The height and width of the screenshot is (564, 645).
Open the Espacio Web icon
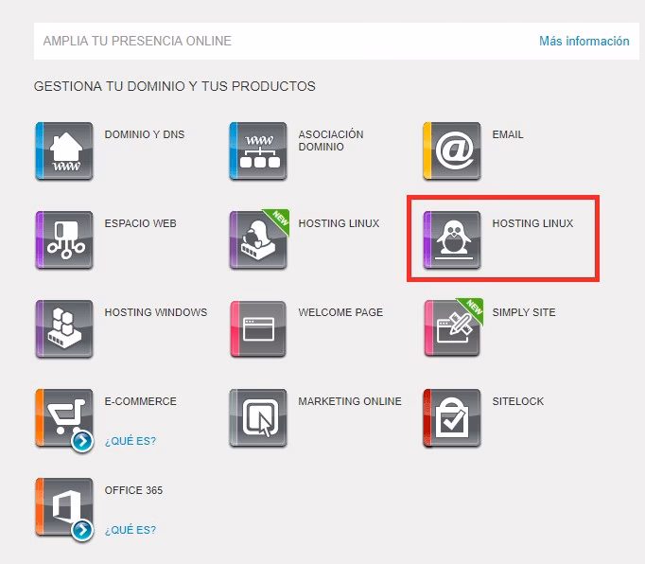coord(64,239)
